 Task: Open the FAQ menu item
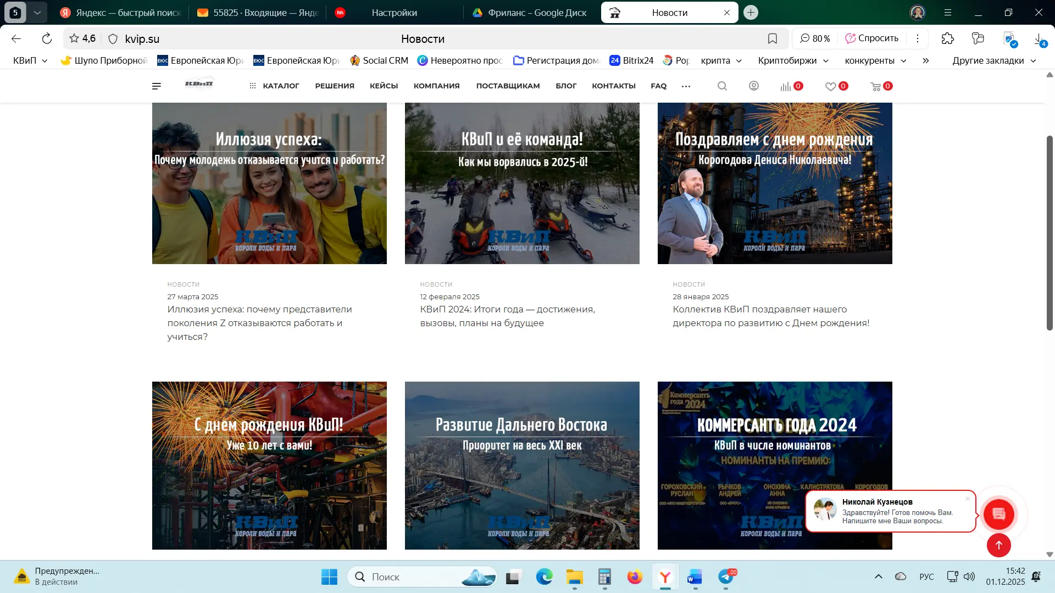click(659, 86)
